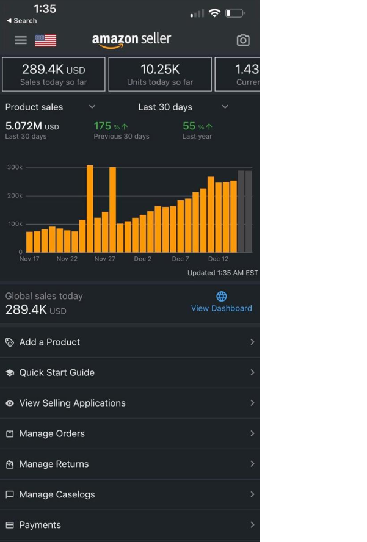
Task: Tap the partially visible 1.43 card
Action: click(x=238, y=74)
